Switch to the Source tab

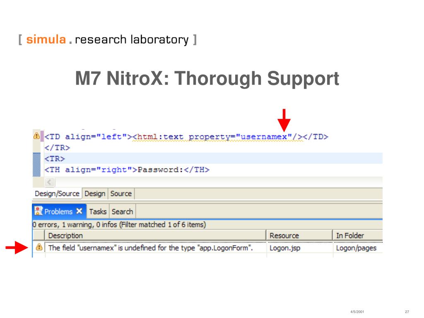121,194
